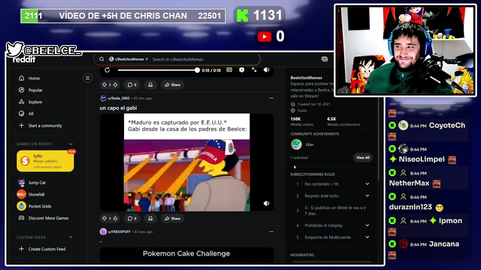The image size is (481, 270).
Task: Click the advertise icon in Reddit header
Action: point(325,59)
